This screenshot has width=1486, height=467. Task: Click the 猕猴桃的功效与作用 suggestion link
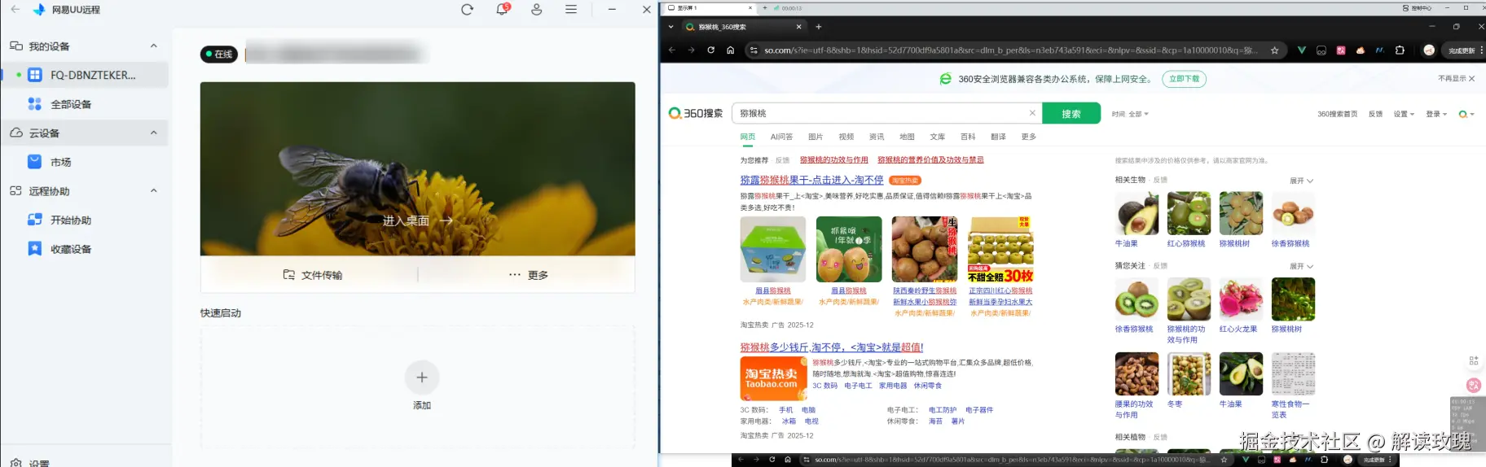point(834,160)
